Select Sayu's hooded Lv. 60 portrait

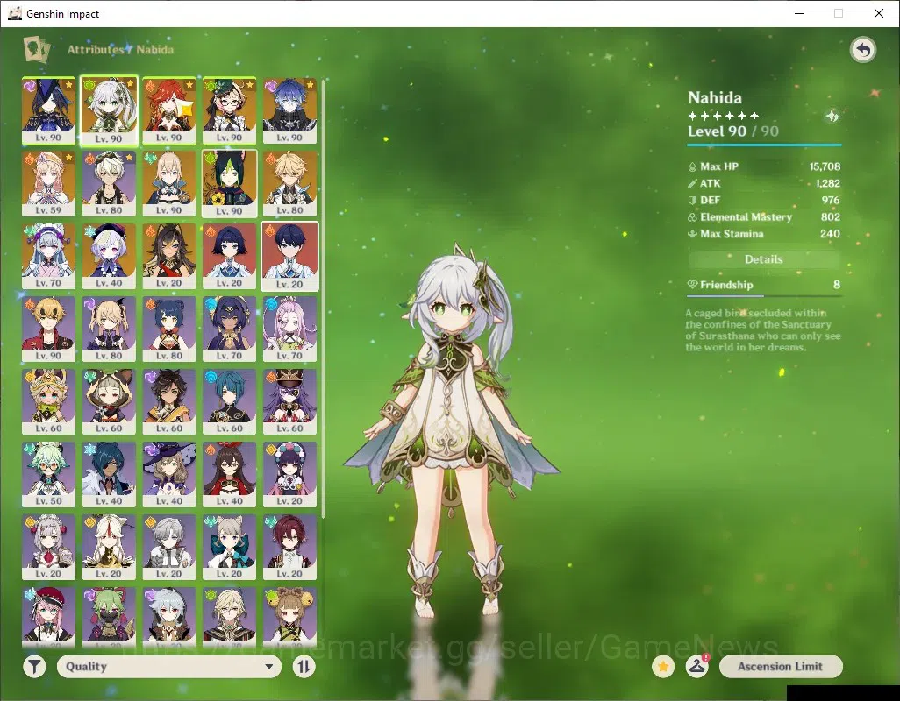[109, 402]
